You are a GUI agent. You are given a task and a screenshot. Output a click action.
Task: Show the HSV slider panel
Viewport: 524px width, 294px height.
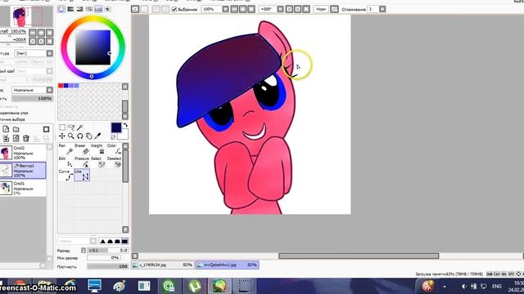coord(80,9)
